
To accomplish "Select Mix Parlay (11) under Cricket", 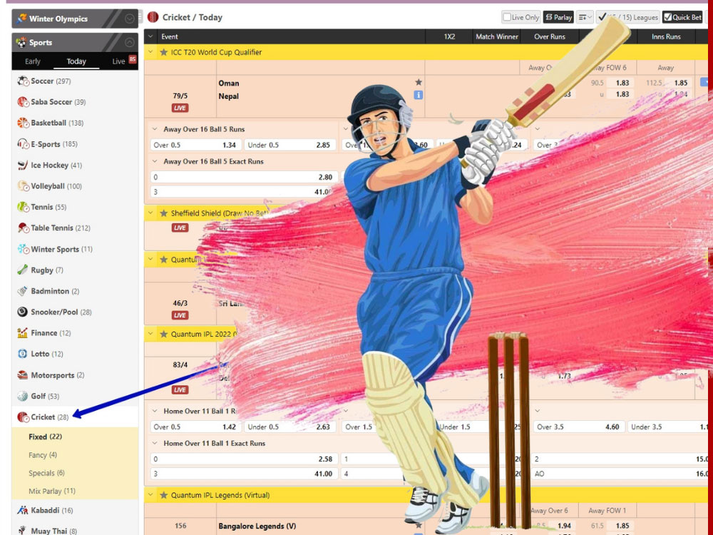I will (52, 491).
